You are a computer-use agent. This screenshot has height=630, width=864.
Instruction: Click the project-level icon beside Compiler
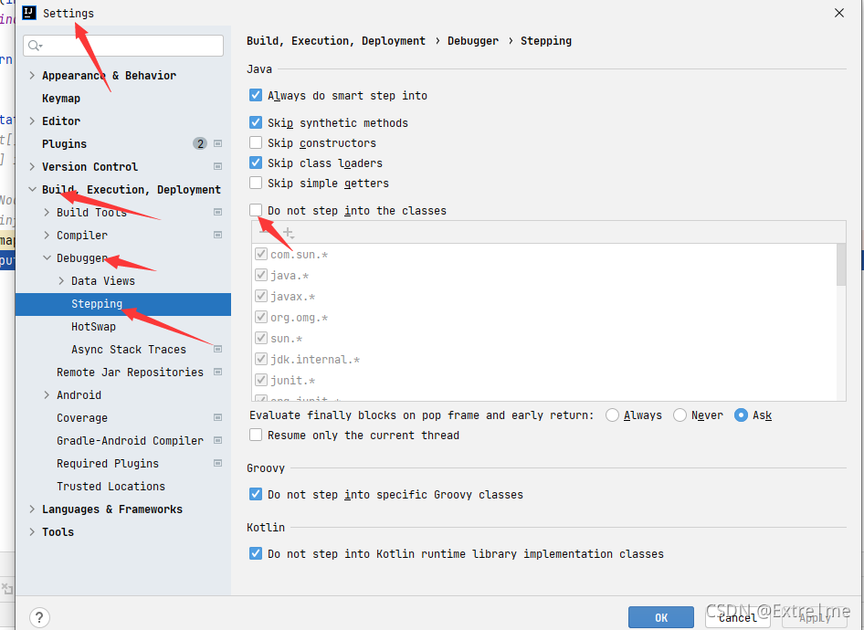pos(217,236)
